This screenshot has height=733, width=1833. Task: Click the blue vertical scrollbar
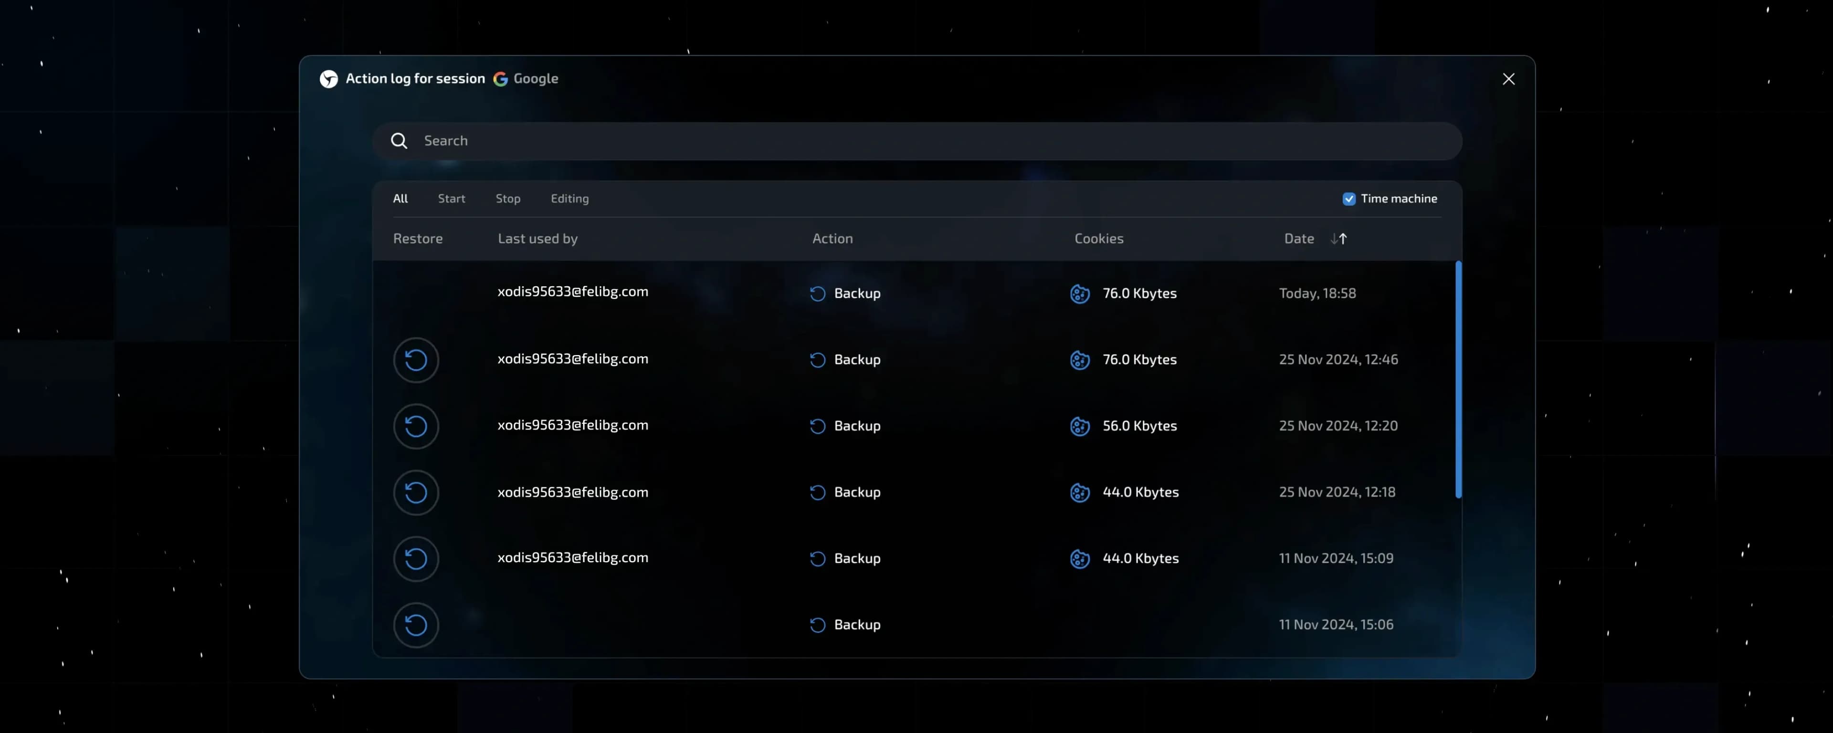[1458, 379]
